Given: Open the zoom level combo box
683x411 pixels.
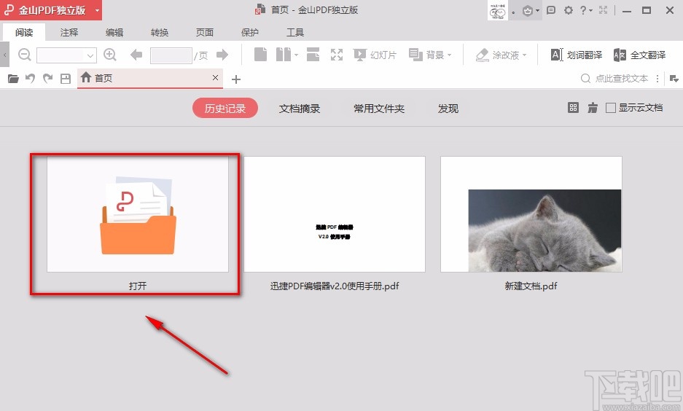Looking at the screenshot, I should (66, 55).
